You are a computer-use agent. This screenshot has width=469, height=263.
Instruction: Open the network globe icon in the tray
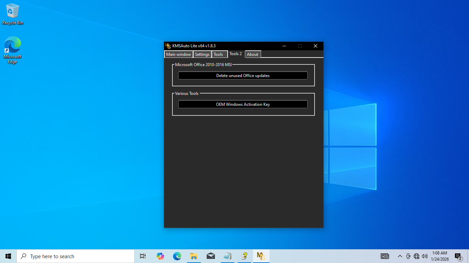pyautogui.click(x=416, y=256)
